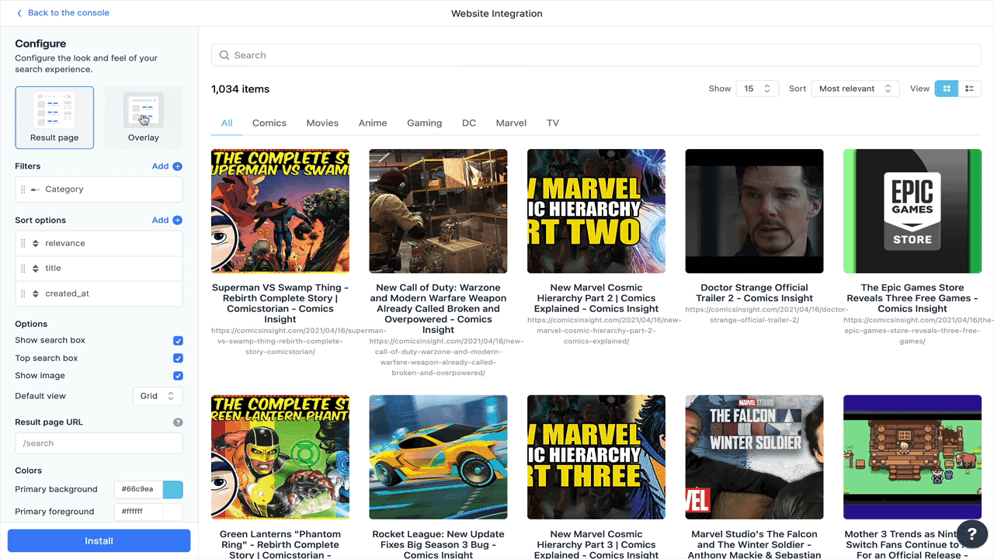Click the created_at row drag handle
This screenshot has height=559, width=994.
point(23,293)
